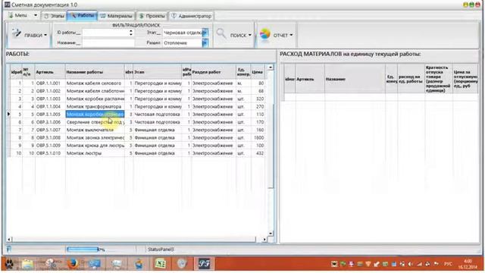Select cell Монтаж кабеля силового
The image size is (485, 273).
point(95,83)
